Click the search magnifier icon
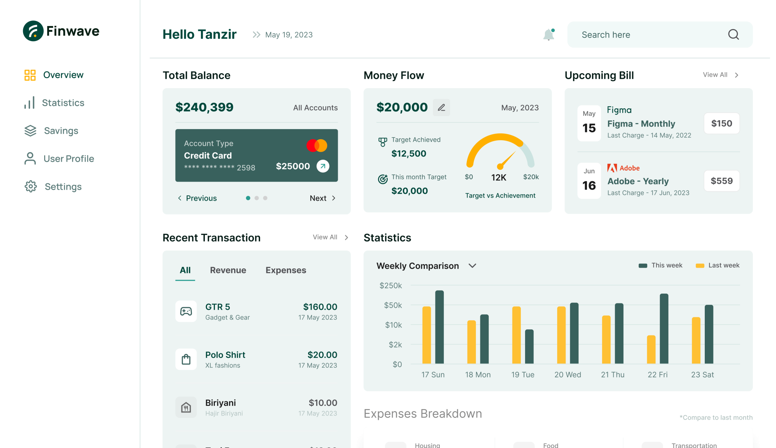 pos(733,35)
